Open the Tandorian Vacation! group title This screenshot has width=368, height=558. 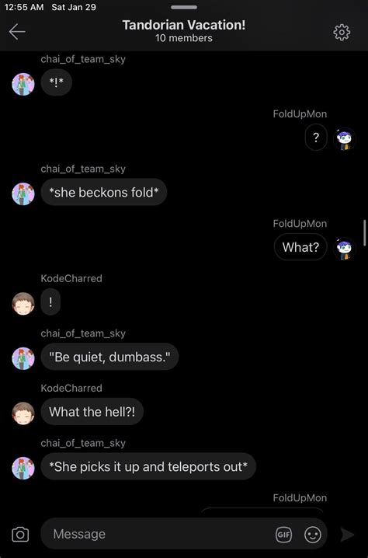pyautogui.click(x=184, y=25)
